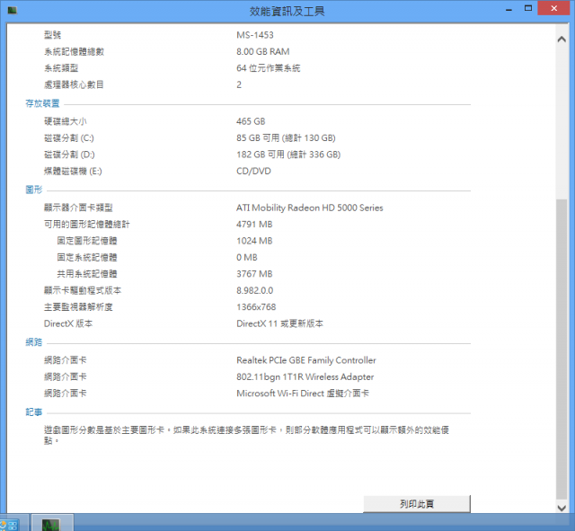The height and width of the screenshot is (531, 575).
Task: Click the 網路 section heading
Action: coord(34,342)
